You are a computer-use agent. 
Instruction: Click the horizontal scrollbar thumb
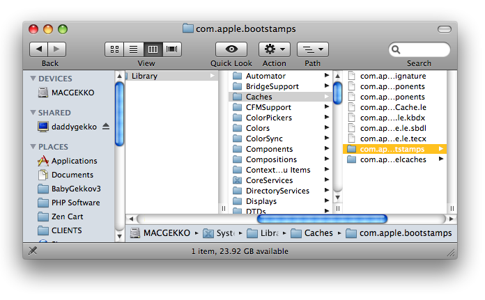coord(322,219)
